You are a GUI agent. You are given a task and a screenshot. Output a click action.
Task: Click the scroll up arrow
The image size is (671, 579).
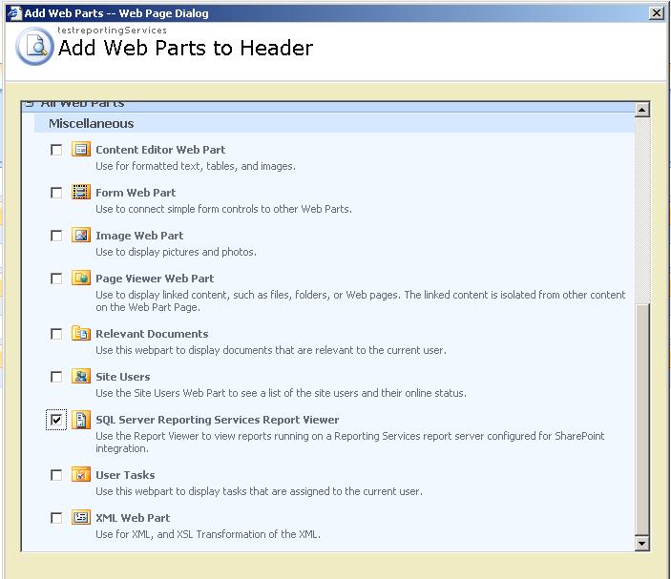642,110
